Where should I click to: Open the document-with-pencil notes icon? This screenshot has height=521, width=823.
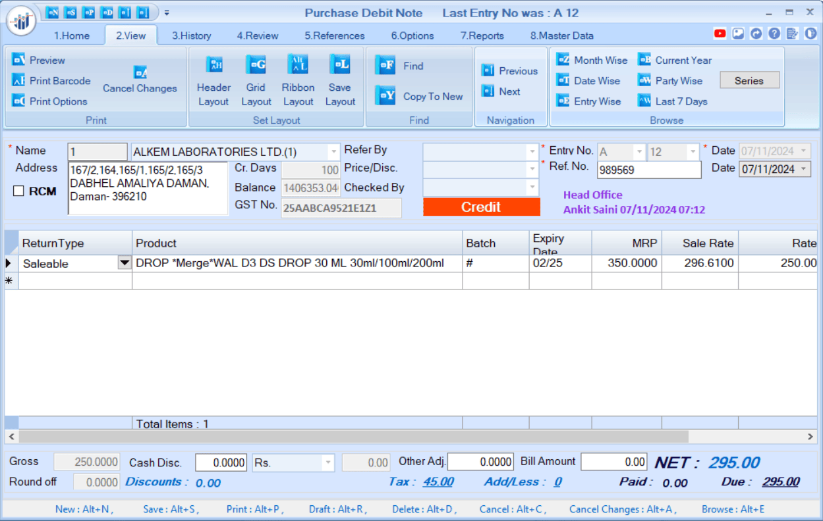click(x=793, y=34)
